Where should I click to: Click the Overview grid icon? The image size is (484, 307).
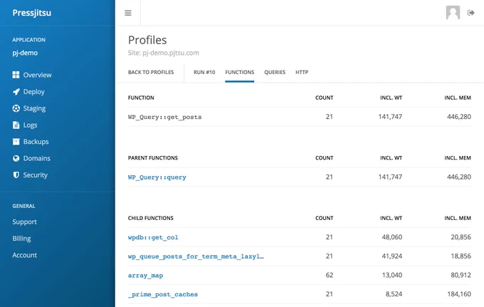coord(16,75)
